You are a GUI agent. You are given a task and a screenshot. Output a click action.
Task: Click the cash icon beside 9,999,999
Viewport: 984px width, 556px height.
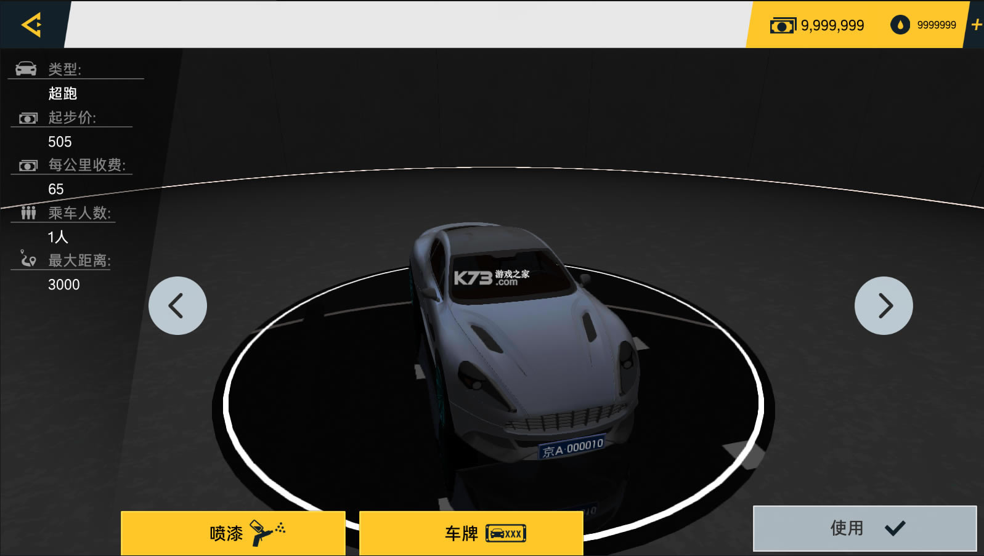(783, 25)
